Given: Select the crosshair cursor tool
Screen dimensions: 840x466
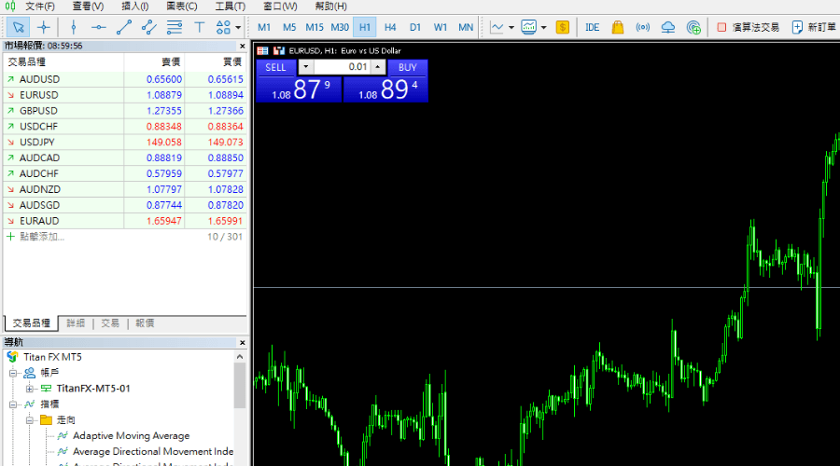Looking at the screenshot, I should coord(43,27).
